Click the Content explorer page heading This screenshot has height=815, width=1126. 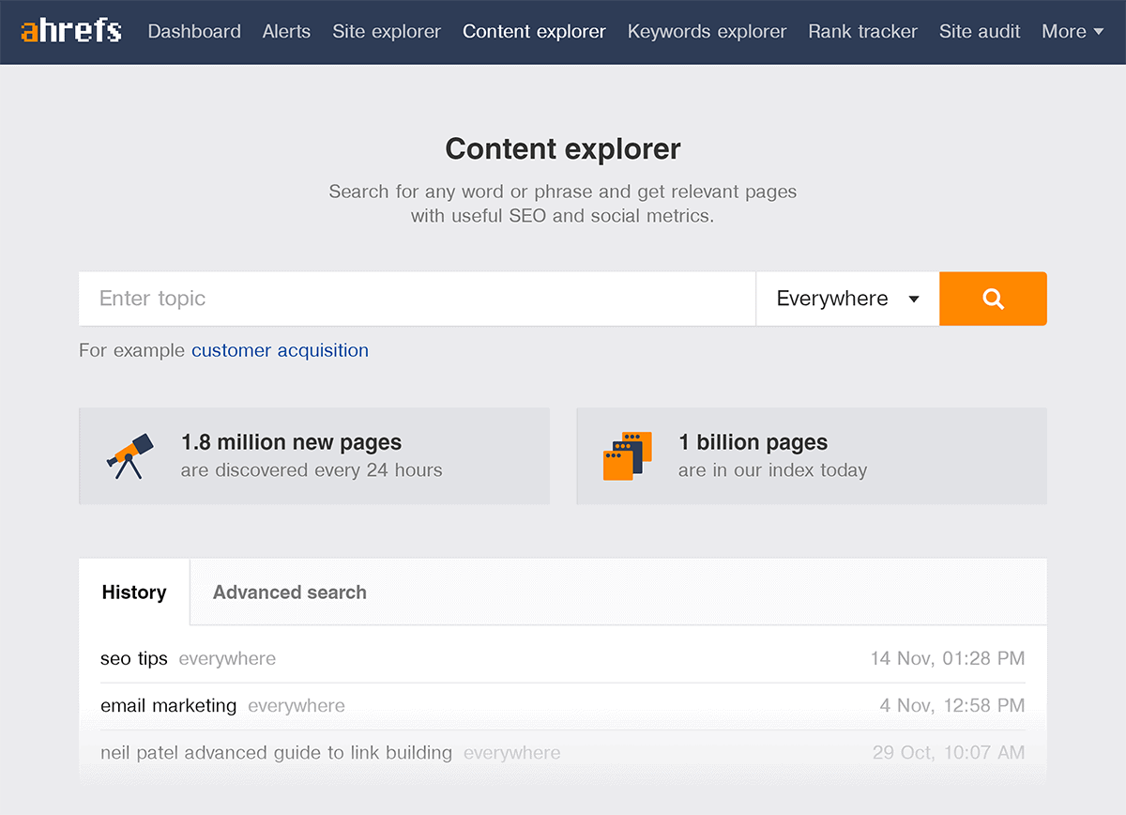[563, 148]
